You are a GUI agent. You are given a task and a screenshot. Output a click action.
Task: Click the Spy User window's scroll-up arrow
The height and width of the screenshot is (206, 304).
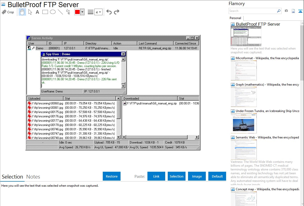[123, 59]
